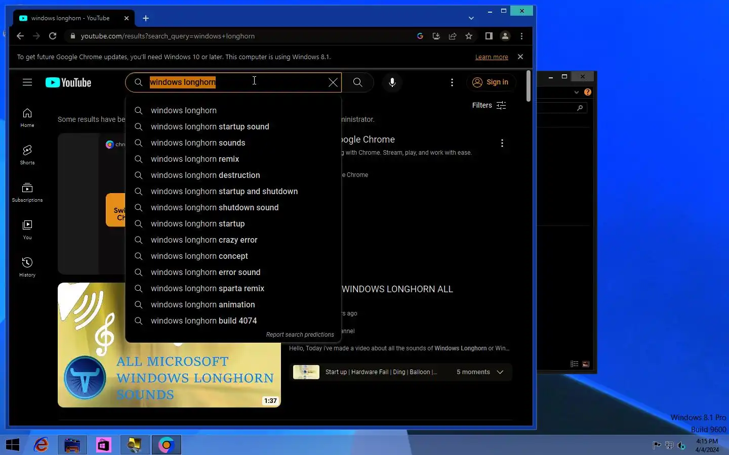Choose the plain 'windows longhorn' suggestion
This screenshot has width=729, height=455.
click(233, 111)
